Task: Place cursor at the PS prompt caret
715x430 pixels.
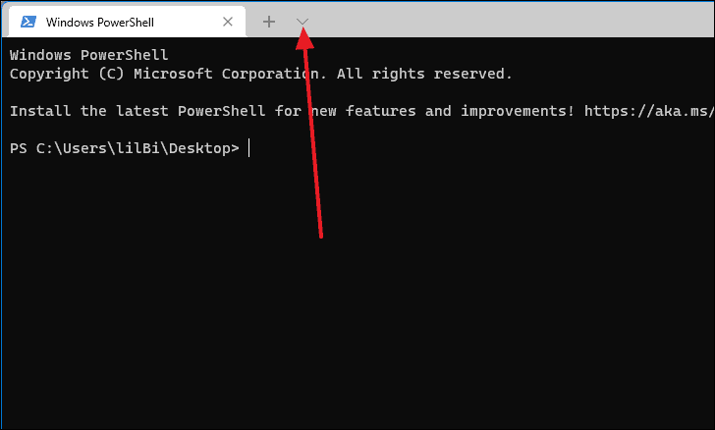Action: pyautogui.click(x=249, y=148)
